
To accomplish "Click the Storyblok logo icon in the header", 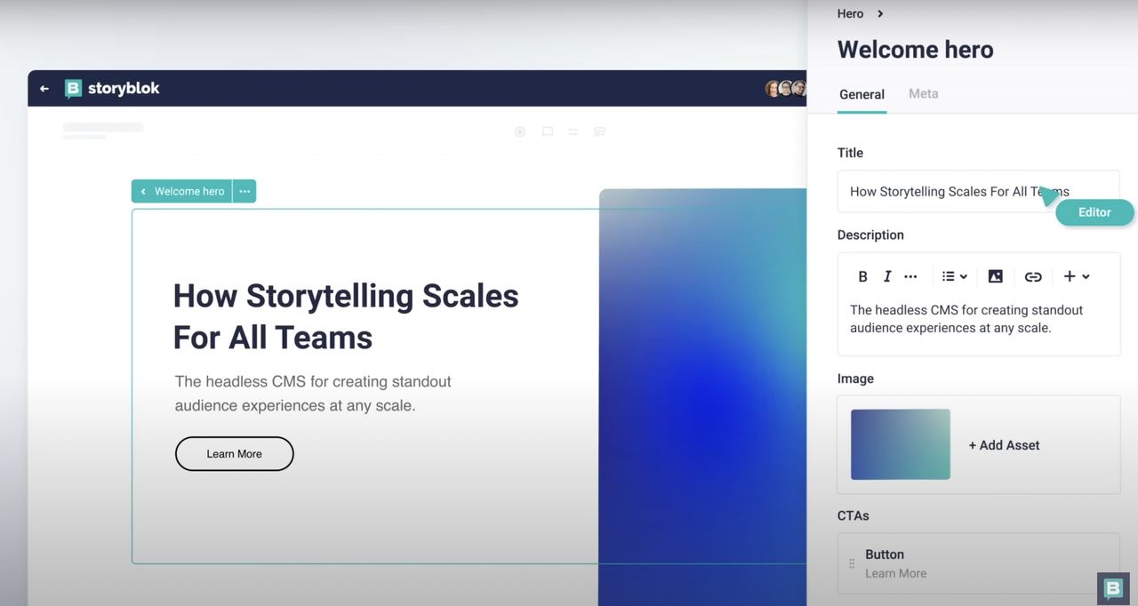I will [73, 89].
